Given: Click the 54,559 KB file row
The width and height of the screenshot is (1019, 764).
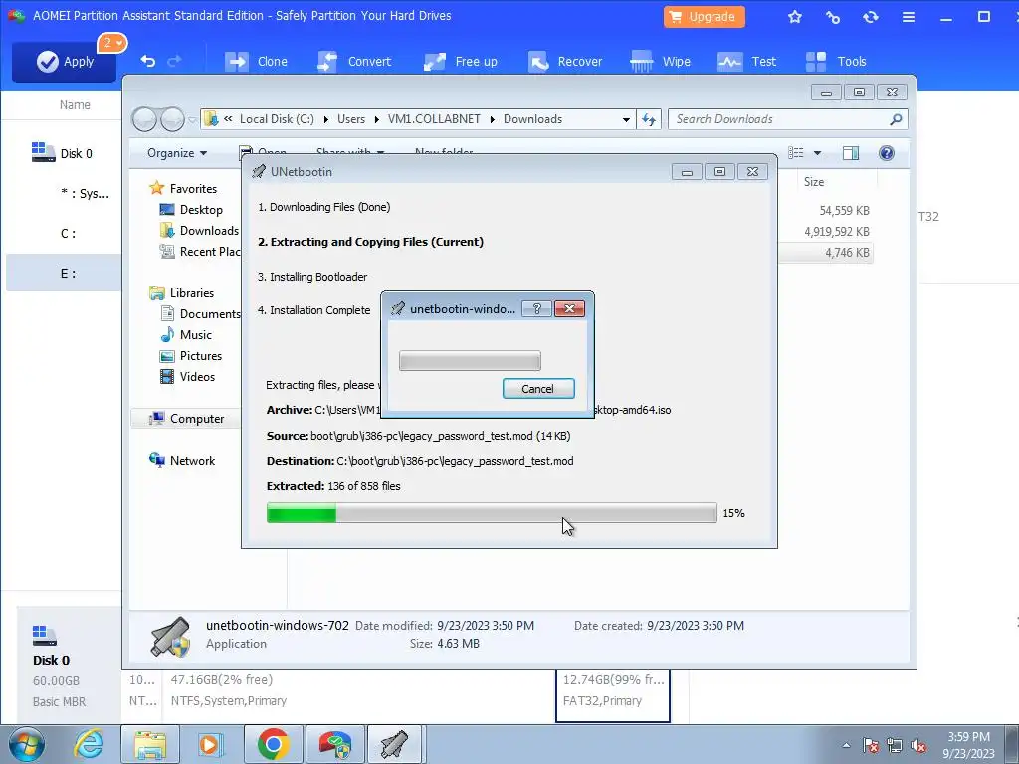Looking at the screenshot, I should coord(844,211).
